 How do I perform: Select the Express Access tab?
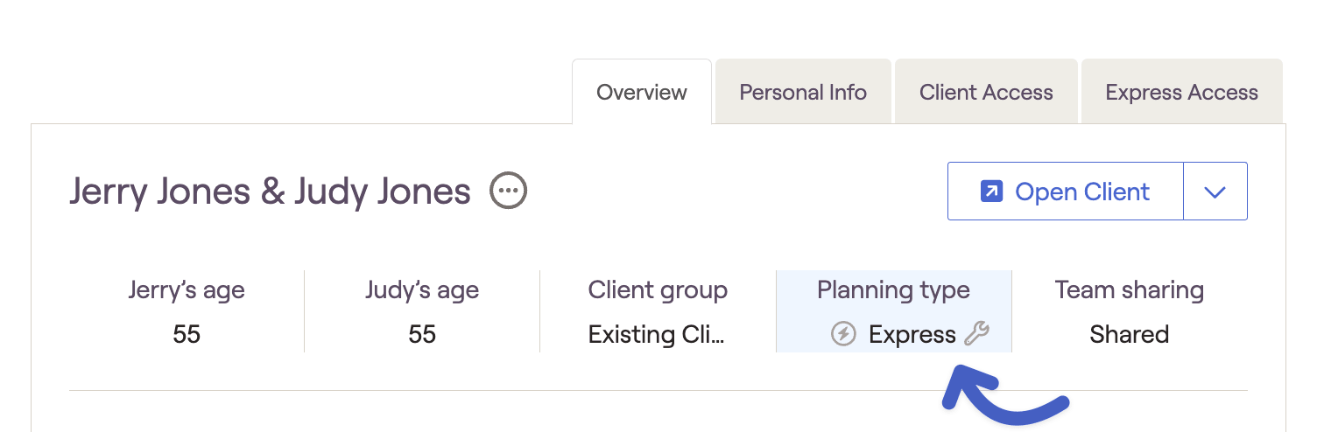[x=1182, y=92]
